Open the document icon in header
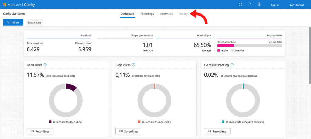311x139 pixels. coord(259,5)
